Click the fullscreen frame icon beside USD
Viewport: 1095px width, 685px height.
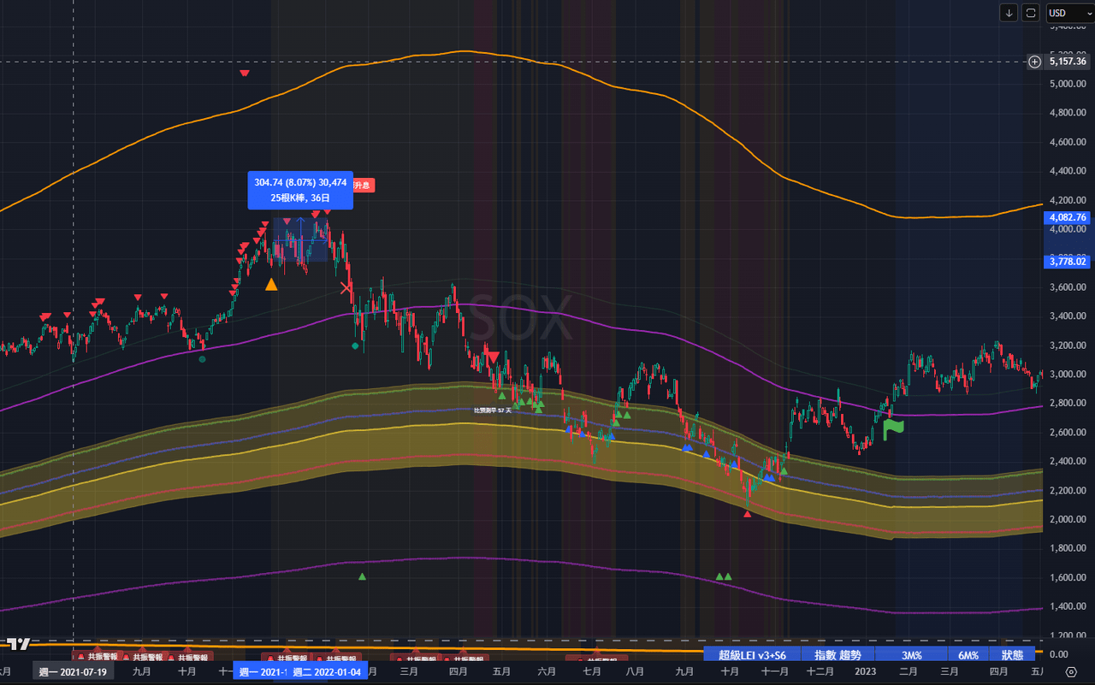point(1031,13)
